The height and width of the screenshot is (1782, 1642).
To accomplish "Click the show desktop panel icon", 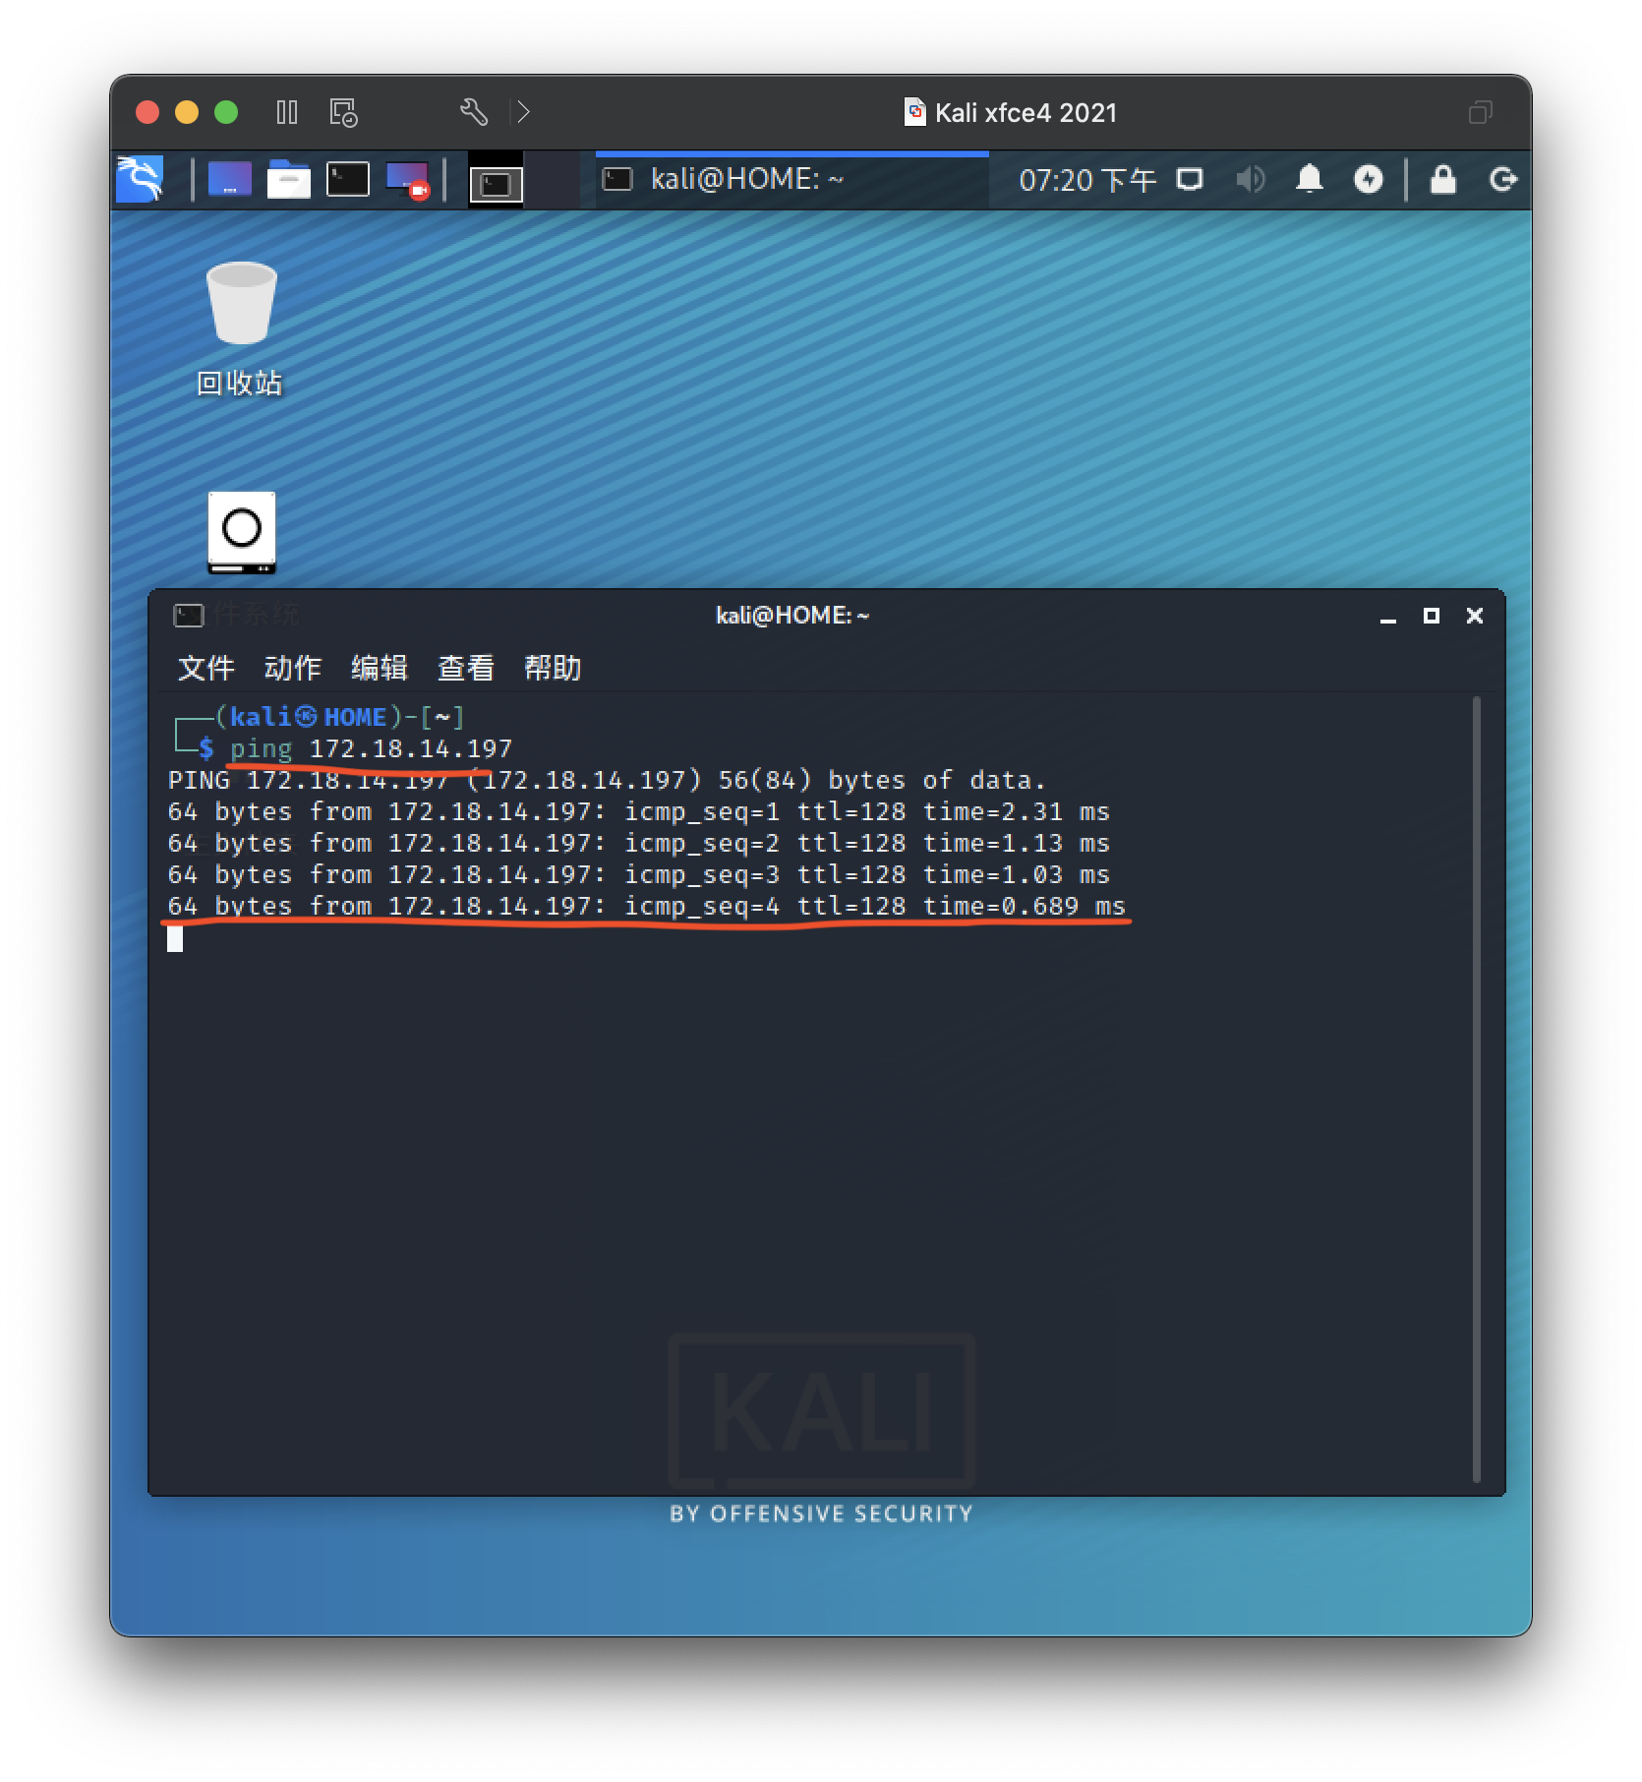I will 229,180.
